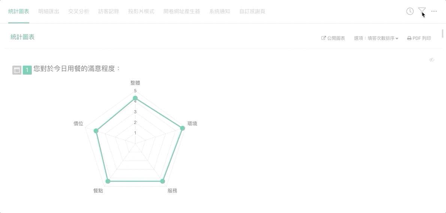This screenshot has width=446, height=213.
Task: Click the 整體 data point on the radar chart
Action: click(x=135, y=98)
